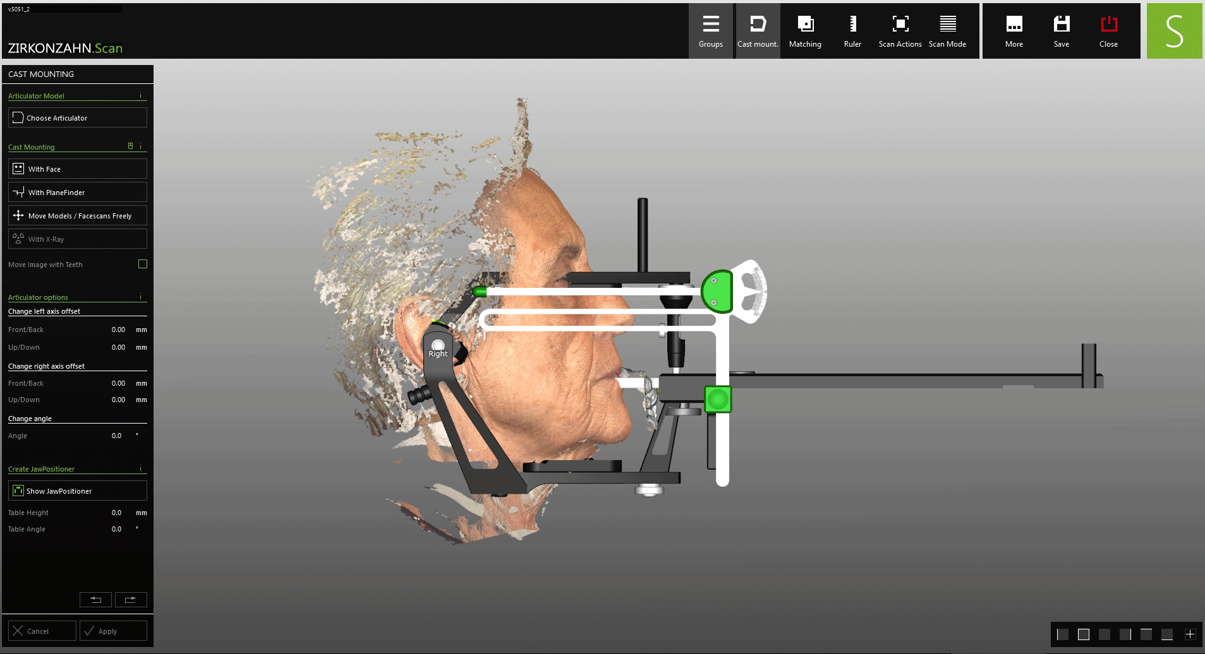This screenshot has height=654, width=1205.
Task: Select the left-side view preset
Action: [x=1063, y=634]
